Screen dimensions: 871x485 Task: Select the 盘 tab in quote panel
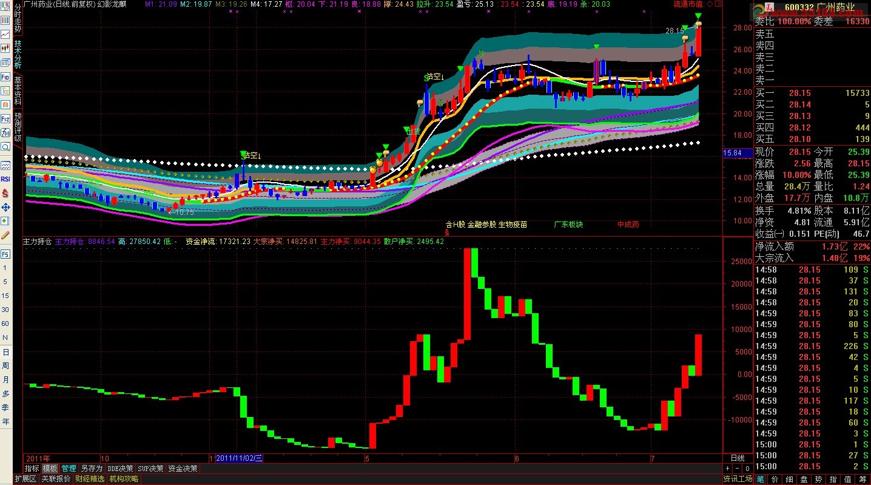pyautogui.click(x=804, y=479)
